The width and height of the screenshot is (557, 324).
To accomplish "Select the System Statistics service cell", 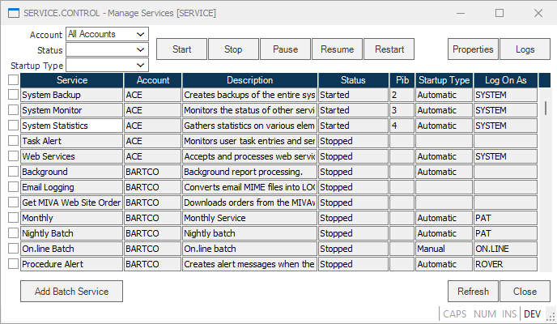I will tap(72, 126).
